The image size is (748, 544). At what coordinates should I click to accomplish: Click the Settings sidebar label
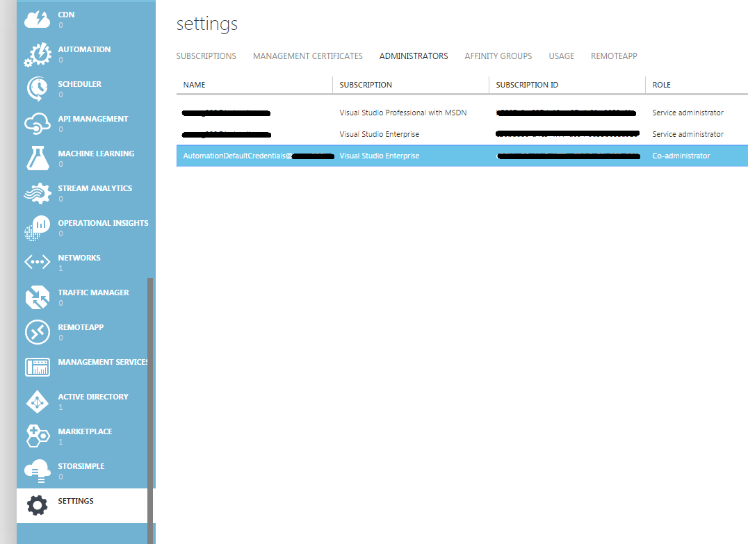click(76, 501)
